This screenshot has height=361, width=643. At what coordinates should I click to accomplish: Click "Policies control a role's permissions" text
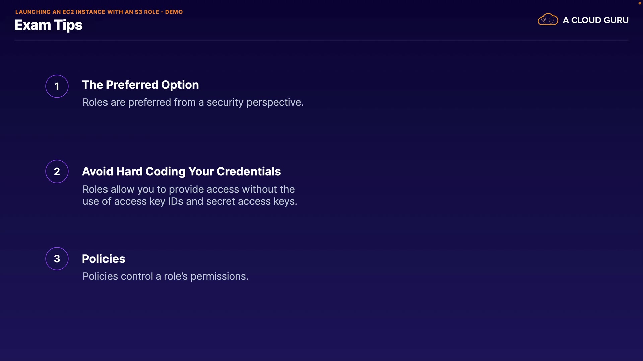click(165, 276)
